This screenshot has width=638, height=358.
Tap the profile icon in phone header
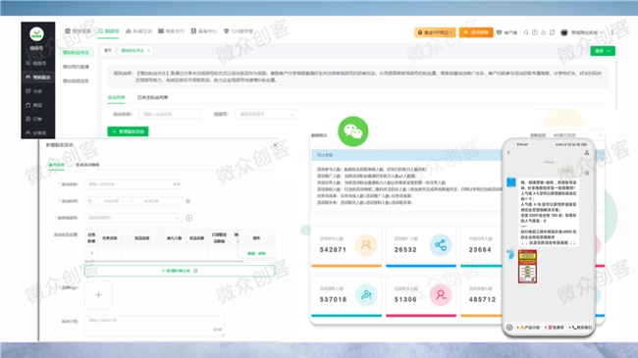click(586, 153)
